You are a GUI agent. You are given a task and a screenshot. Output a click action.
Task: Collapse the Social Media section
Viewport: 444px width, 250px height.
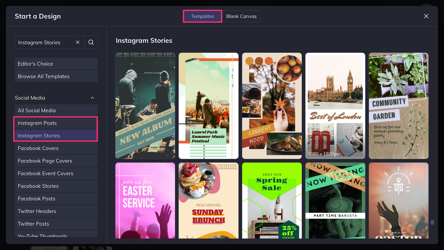tap(92, 98)
